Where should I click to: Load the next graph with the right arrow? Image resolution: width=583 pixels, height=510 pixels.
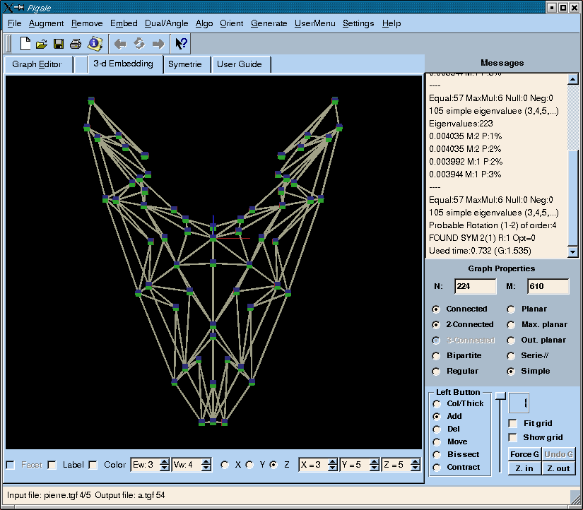158,44
